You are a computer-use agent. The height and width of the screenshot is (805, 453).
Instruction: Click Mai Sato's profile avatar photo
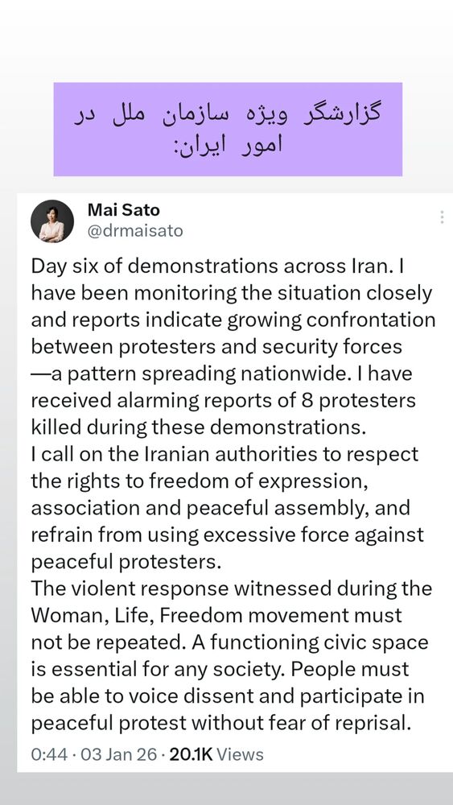pyautogui.click(x=52, y=221)
